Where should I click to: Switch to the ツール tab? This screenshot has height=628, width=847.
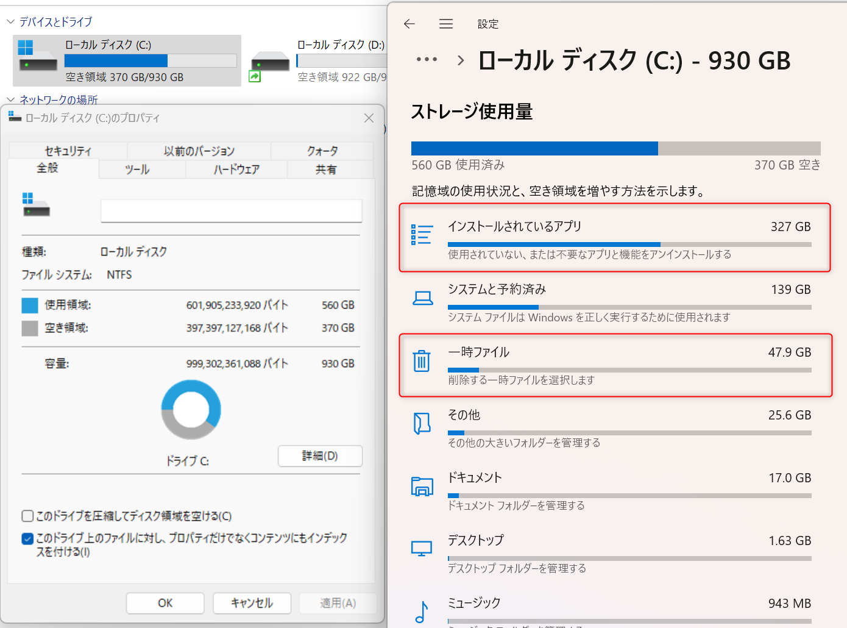coord(138,169)
